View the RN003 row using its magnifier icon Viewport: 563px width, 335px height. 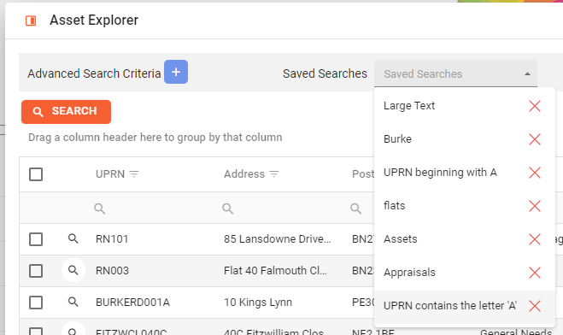(x=73, y=270)
